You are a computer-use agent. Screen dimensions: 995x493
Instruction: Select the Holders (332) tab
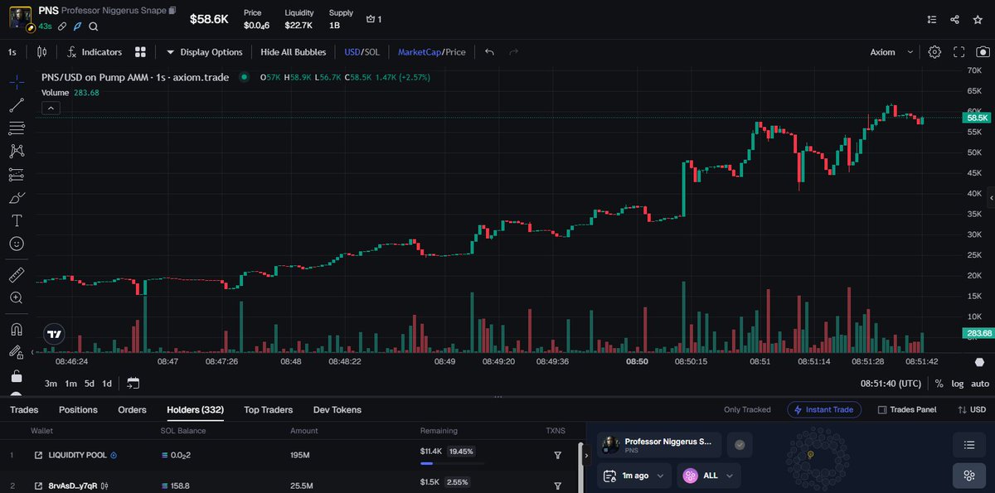[196, 409]
